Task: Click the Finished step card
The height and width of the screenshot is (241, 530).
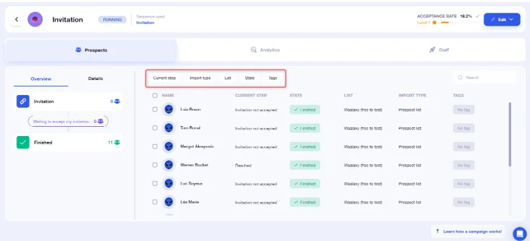Action: pos(68,142)
